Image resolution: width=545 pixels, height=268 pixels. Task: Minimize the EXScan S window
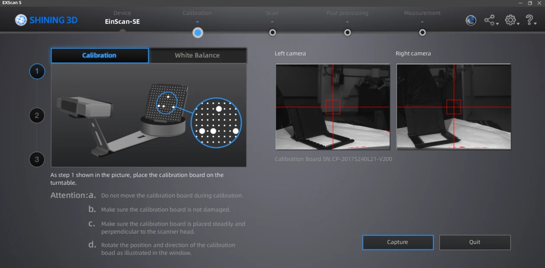[521, 3]
